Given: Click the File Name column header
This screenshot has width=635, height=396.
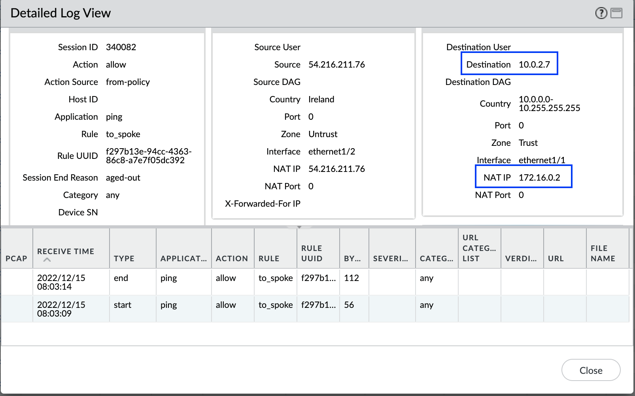Looking at the screenshot, I should (603, 253).
